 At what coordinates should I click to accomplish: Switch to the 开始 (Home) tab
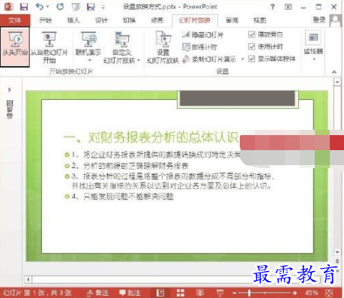click(x=46, y=20)
